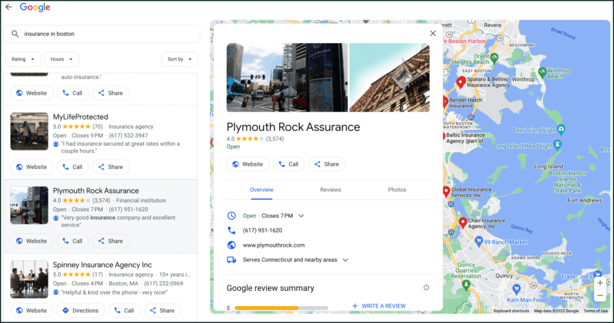Click the search magnifier icon
The height and width of the screenshot is (323, 614).
click(x=15, y=34)
